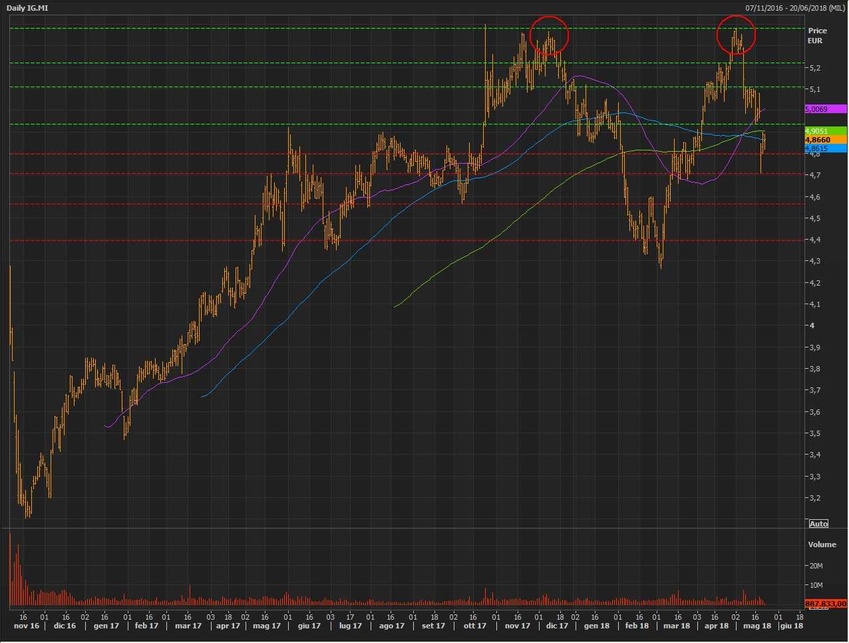
Task: Click the 3,7 price axis label
Action: 815,390
